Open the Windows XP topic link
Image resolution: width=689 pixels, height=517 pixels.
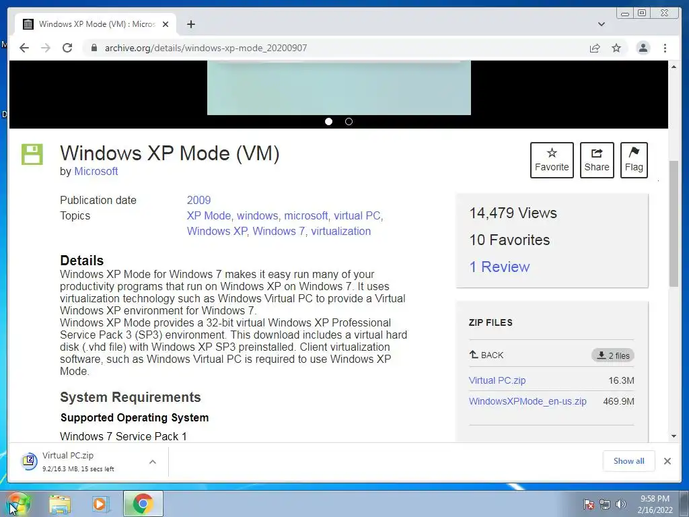point(217,232)
